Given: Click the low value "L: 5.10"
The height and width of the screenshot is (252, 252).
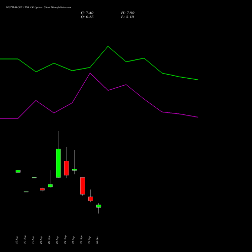Looking at the screenshot, I should (128, 17).
